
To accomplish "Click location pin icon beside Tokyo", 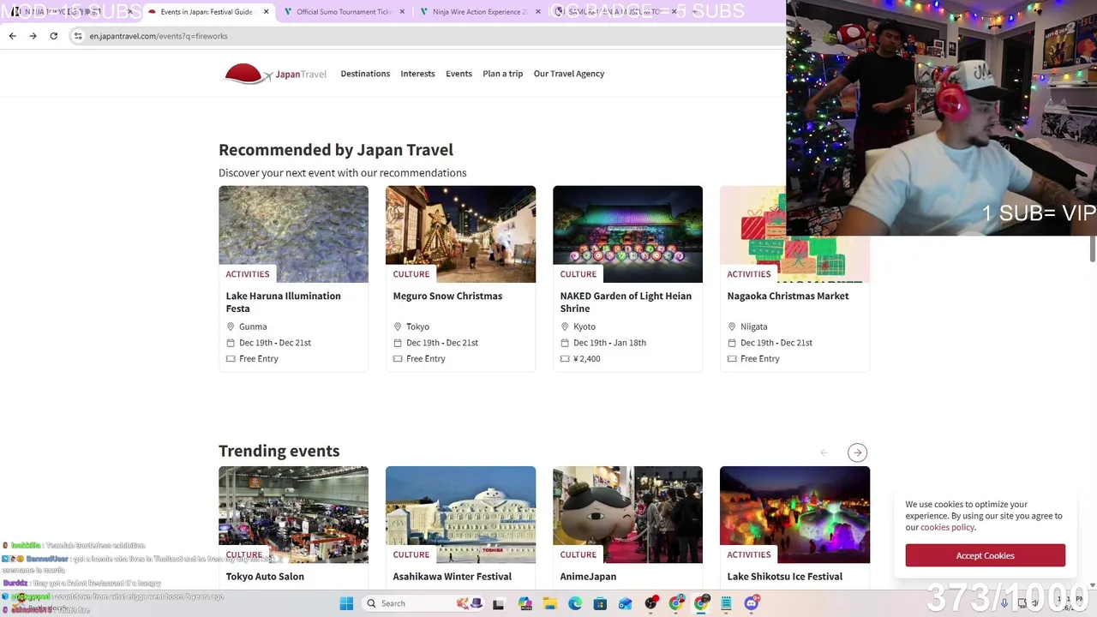I will point(397,326).
